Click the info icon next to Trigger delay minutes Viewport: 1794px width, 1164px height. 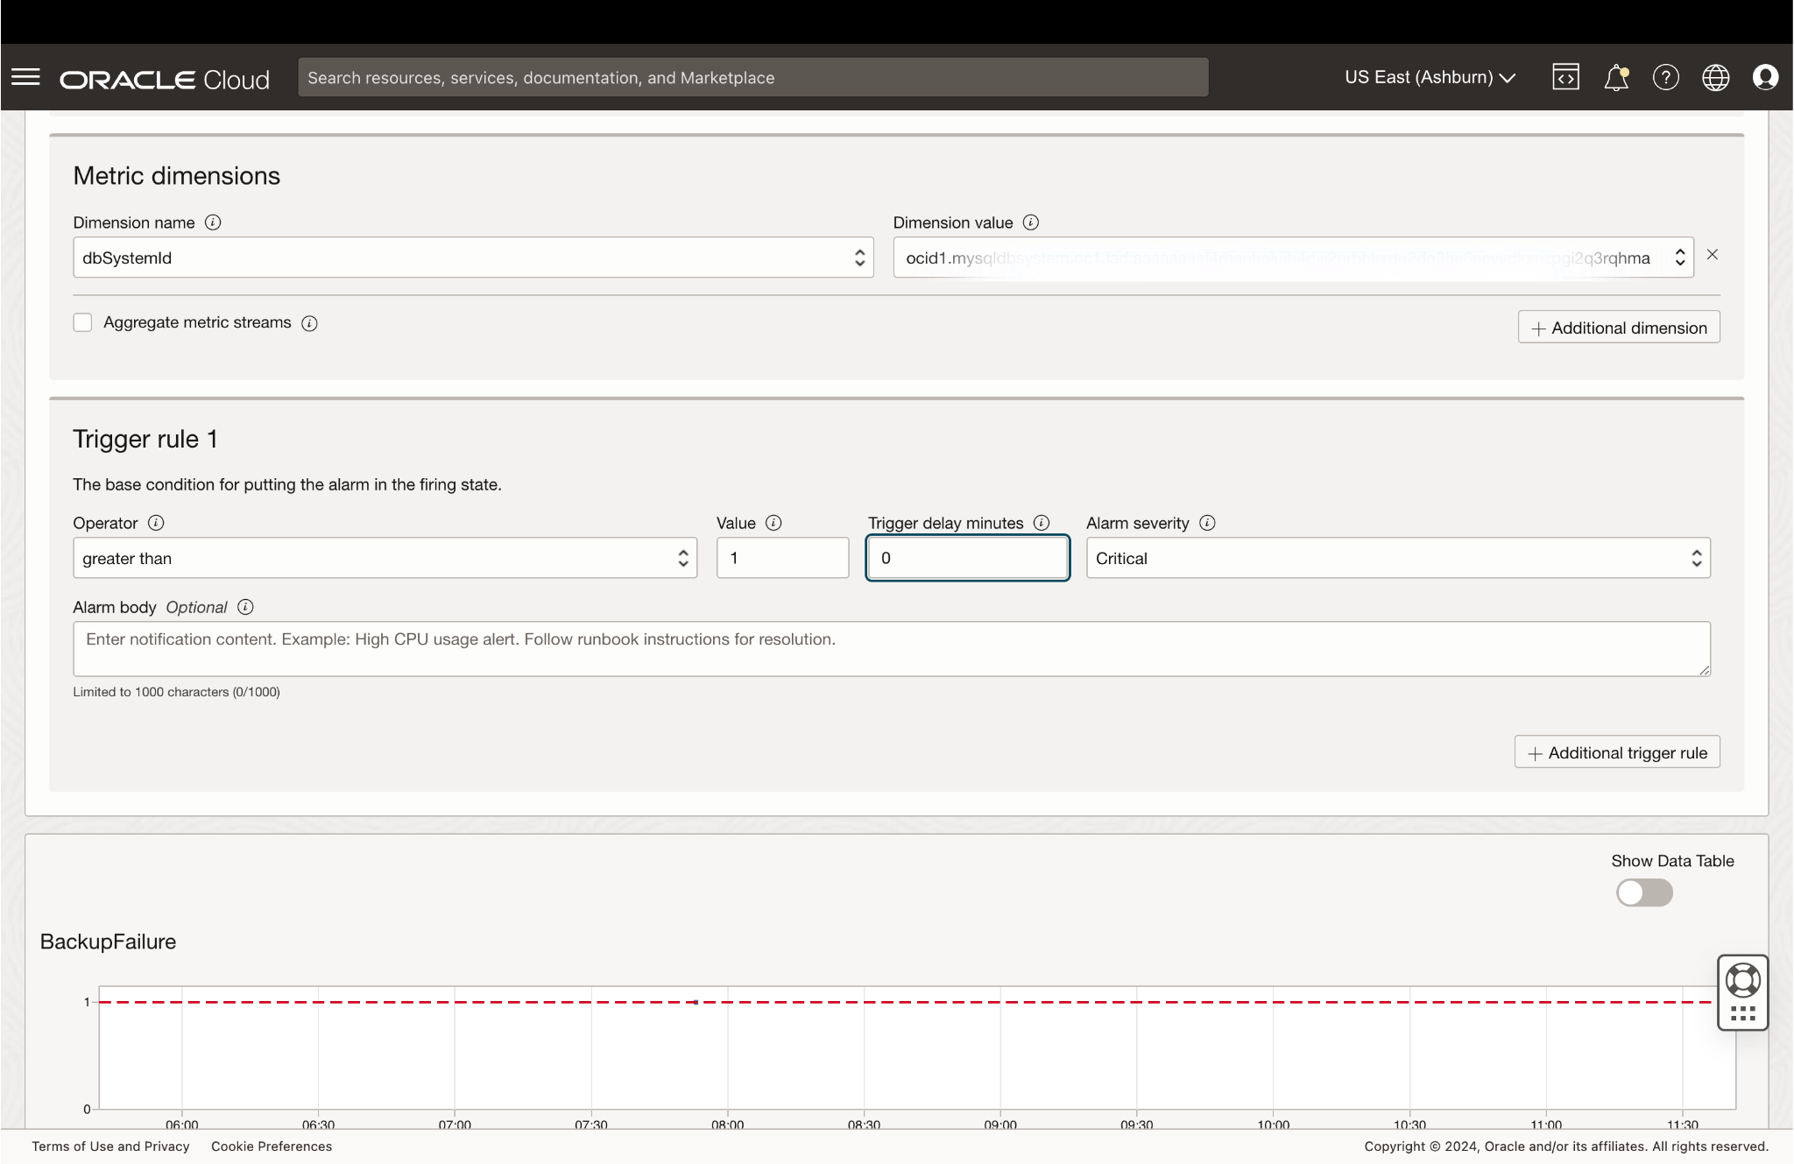point(1042,523)
